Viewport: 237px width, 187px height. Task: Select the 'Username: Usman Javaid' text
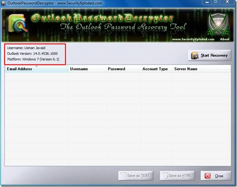tap(26, 48)
